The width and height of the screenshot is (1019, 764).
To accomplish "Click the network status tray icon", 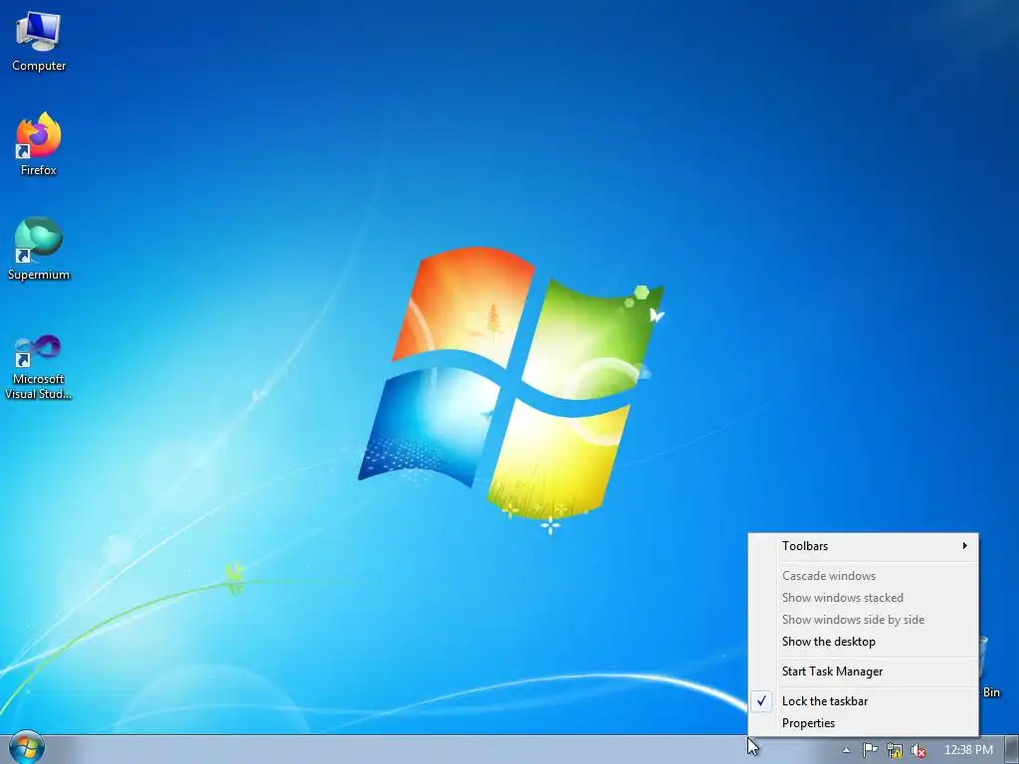I will click(895, 750).
